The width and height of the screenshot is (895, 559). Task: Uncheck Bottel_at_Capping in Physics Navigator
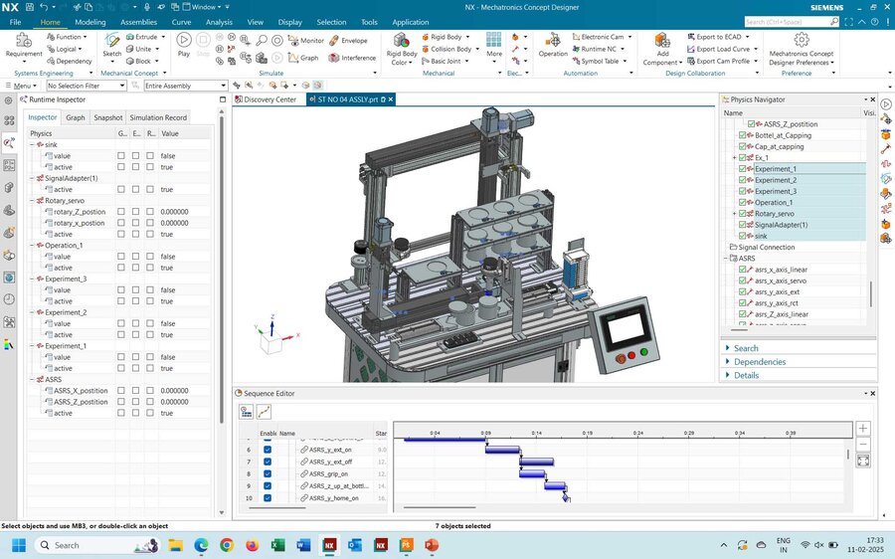click(743, 135)
